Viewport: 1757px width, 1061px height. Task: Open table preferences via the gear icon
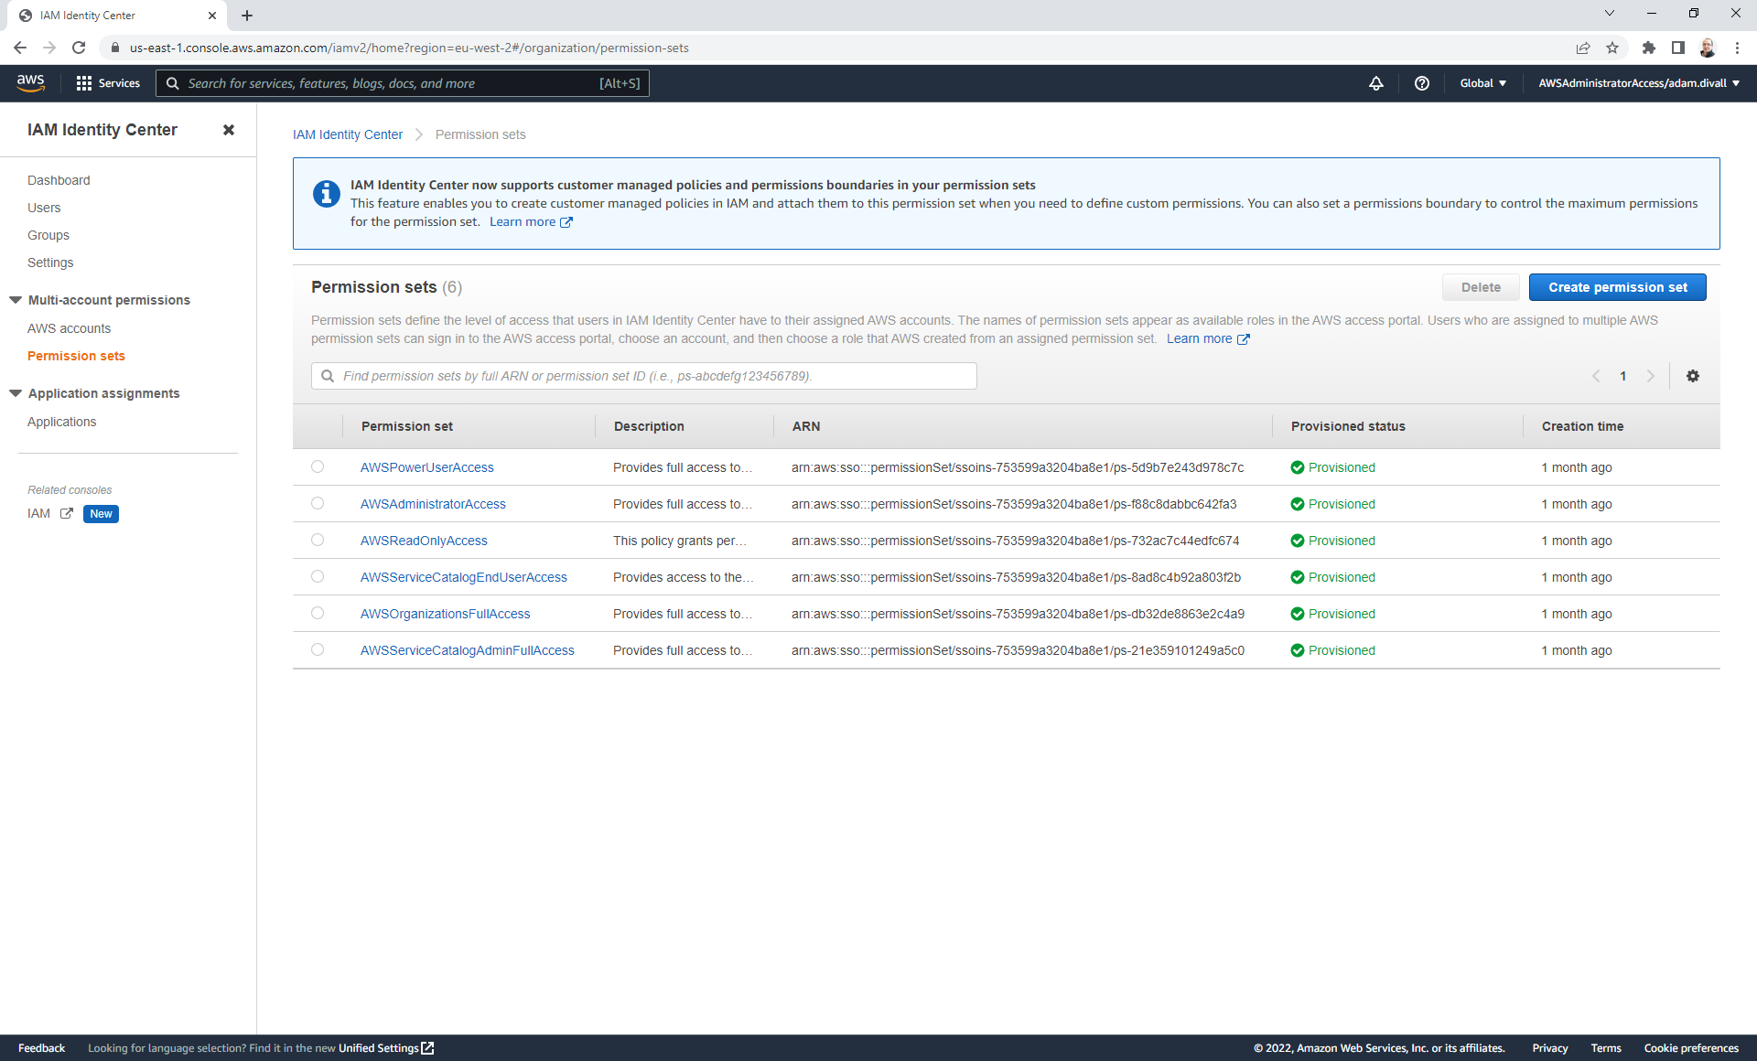1692,376
